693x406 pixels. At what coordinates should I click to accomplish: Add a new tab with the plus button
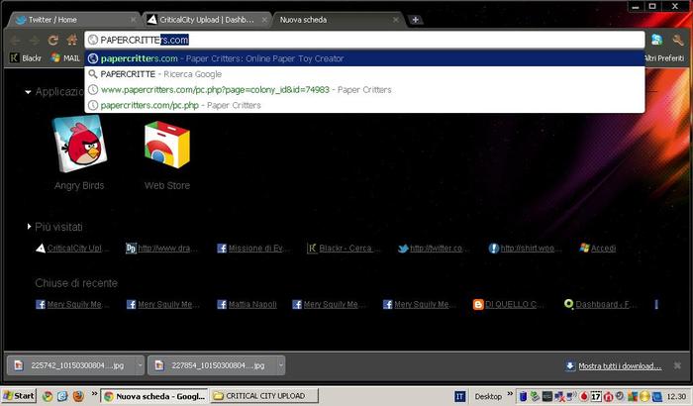[415, 20]
